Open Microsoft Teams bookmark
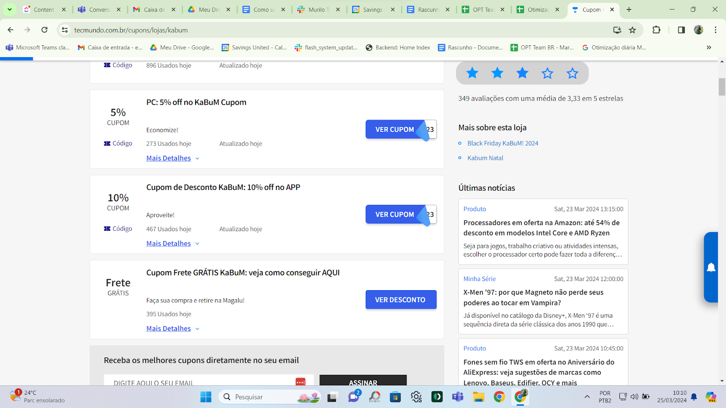The width and height of the screenshot is (726, 408). (x=38, y=47)
